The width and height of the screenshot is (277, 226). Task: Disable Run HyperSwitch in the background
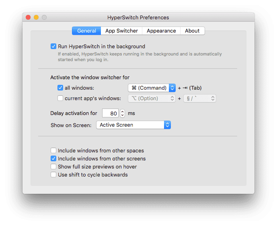point(53,46)
